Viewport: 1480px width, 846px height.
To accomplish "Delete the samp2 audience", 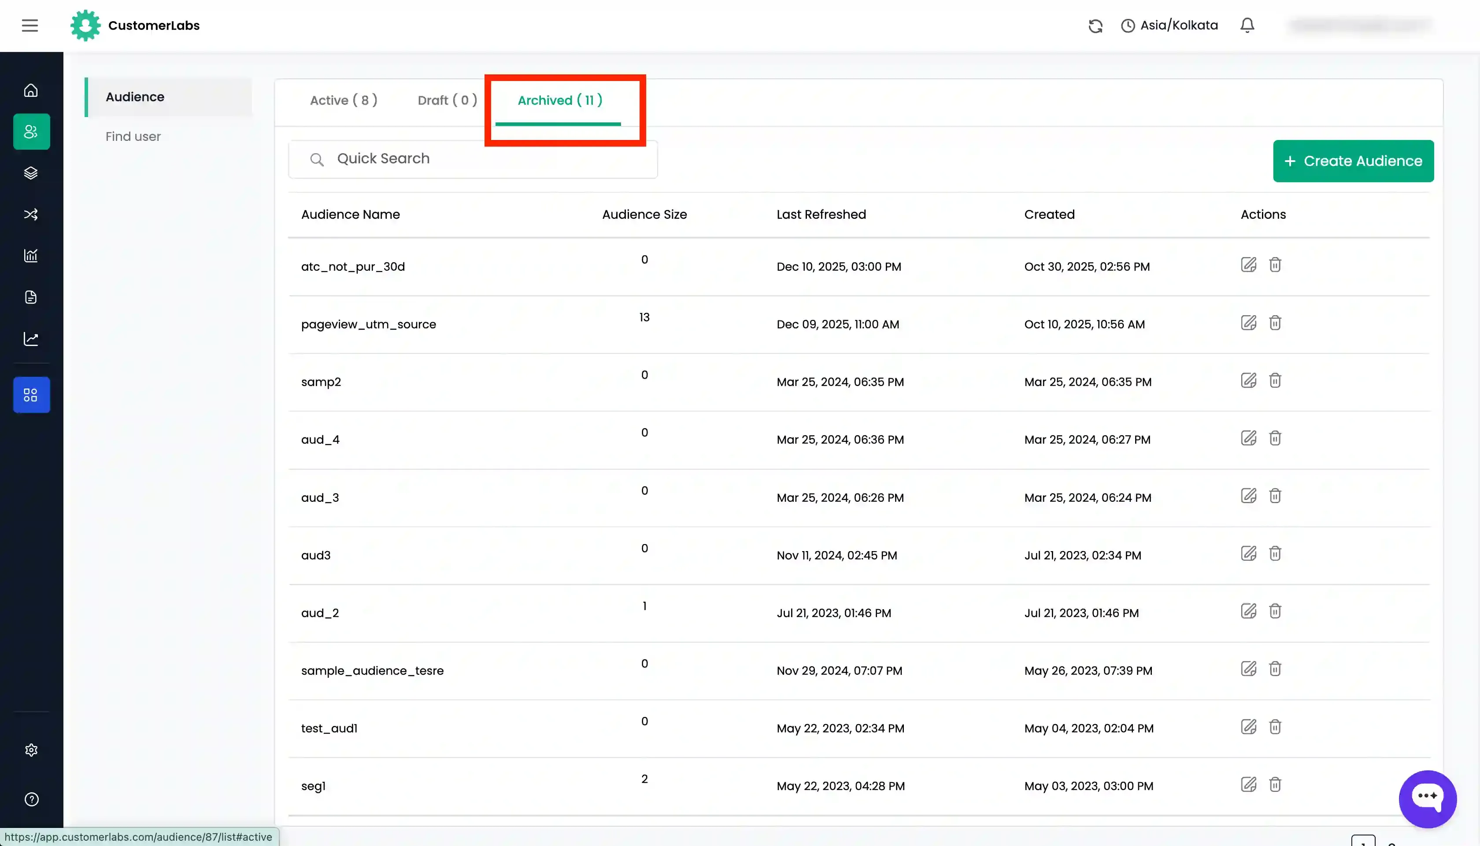I will (1275, 381).
